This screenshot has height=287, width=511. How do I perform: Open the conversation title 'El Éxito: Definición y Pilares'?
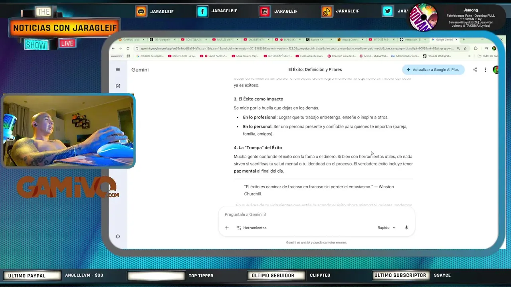[x=315, y=69]
